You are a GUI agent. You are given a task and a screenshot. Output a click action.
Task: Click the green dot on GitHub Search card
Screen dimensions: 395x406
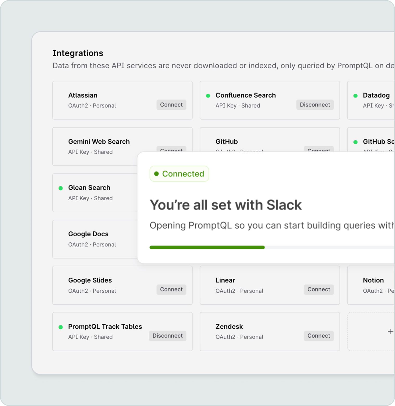click(x=355, y=142)
